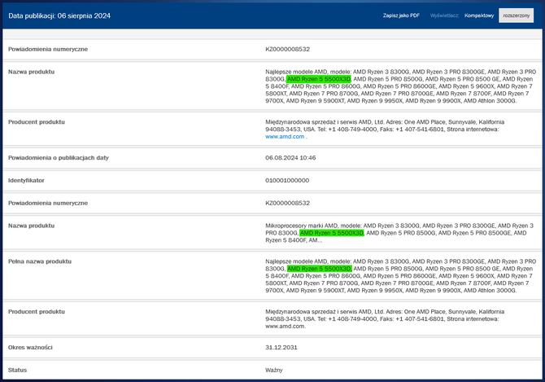545x382 pixels.
Task: Select the identifier value 010001000000
Action: pyautogui.click(x=287, y=180)
